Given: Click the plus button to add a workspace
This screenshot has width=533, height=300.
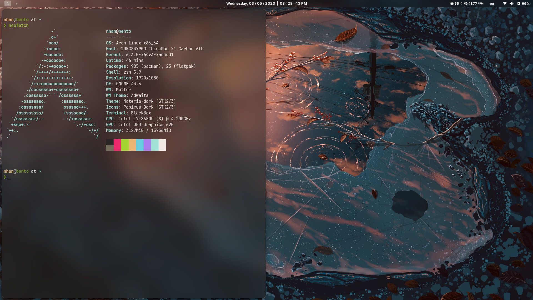Looking at the screenshot, I should [x=17, y=4].
